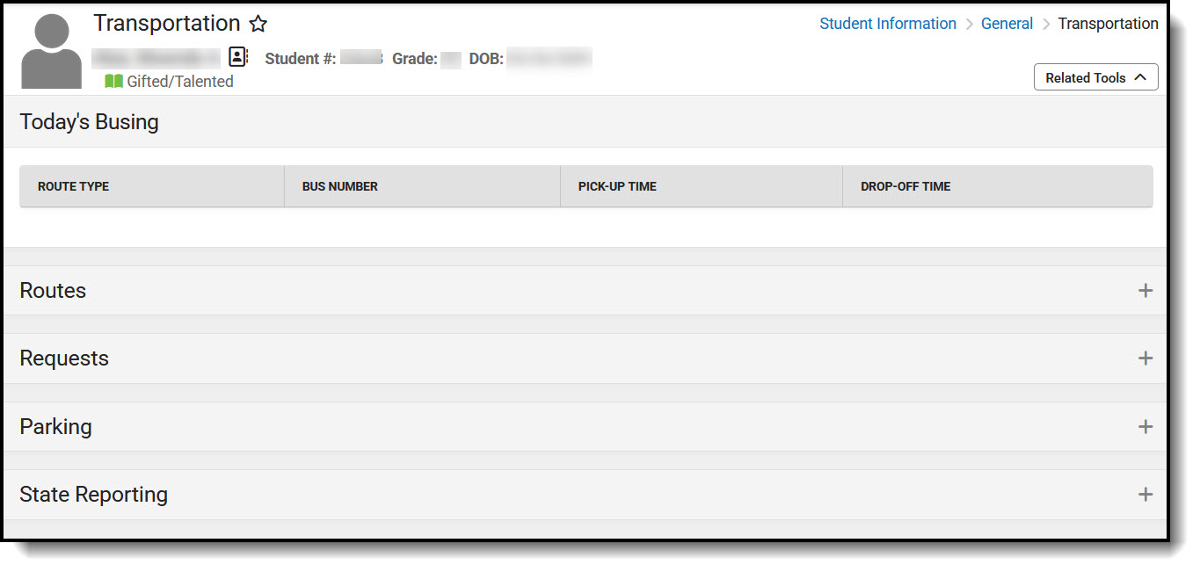
Task: Expand the Routes section
Action: tap(1145, 290)
